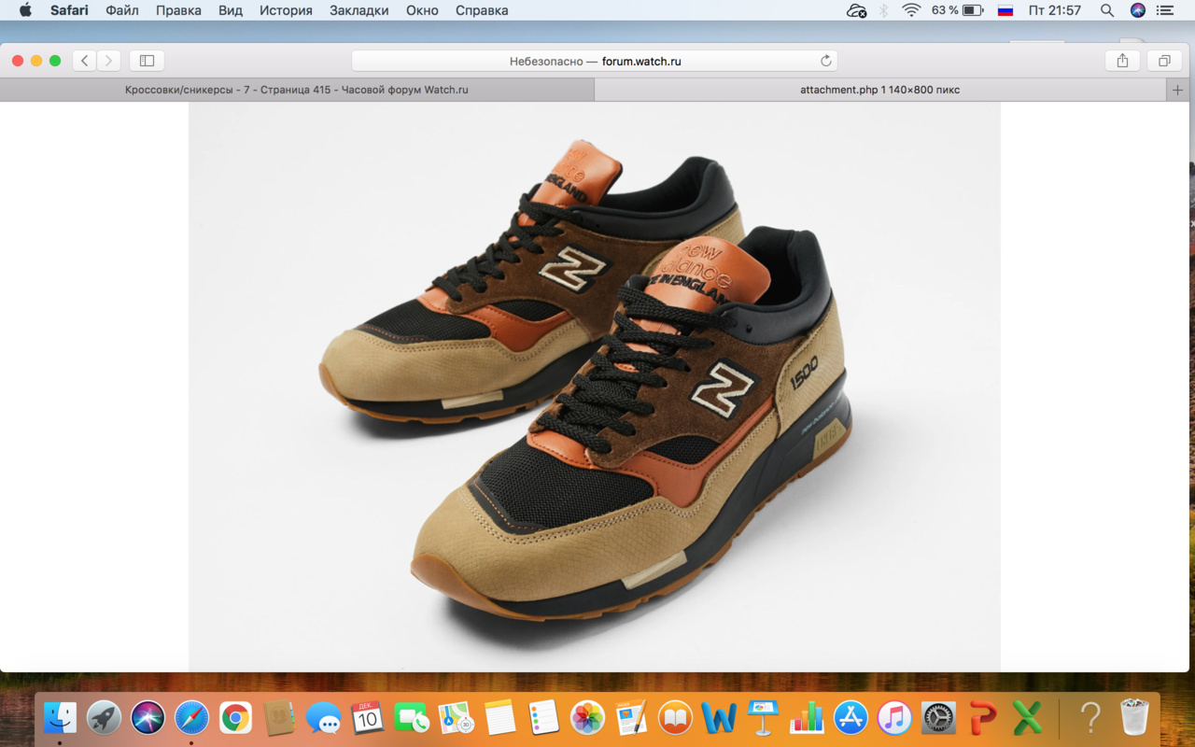Open the Файл menu
This screenshot has width=1195, height=747.
click(x=122, y=10)
